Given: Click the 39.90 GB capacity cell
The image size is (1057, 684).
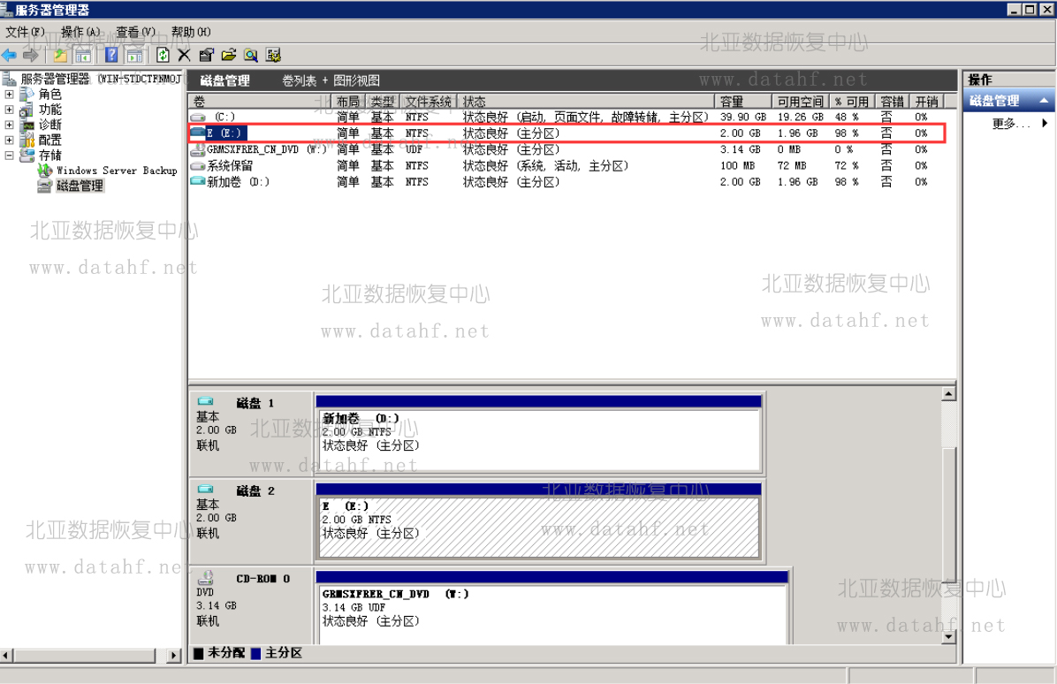Looking at the screenshot, I should click(743, 118).
